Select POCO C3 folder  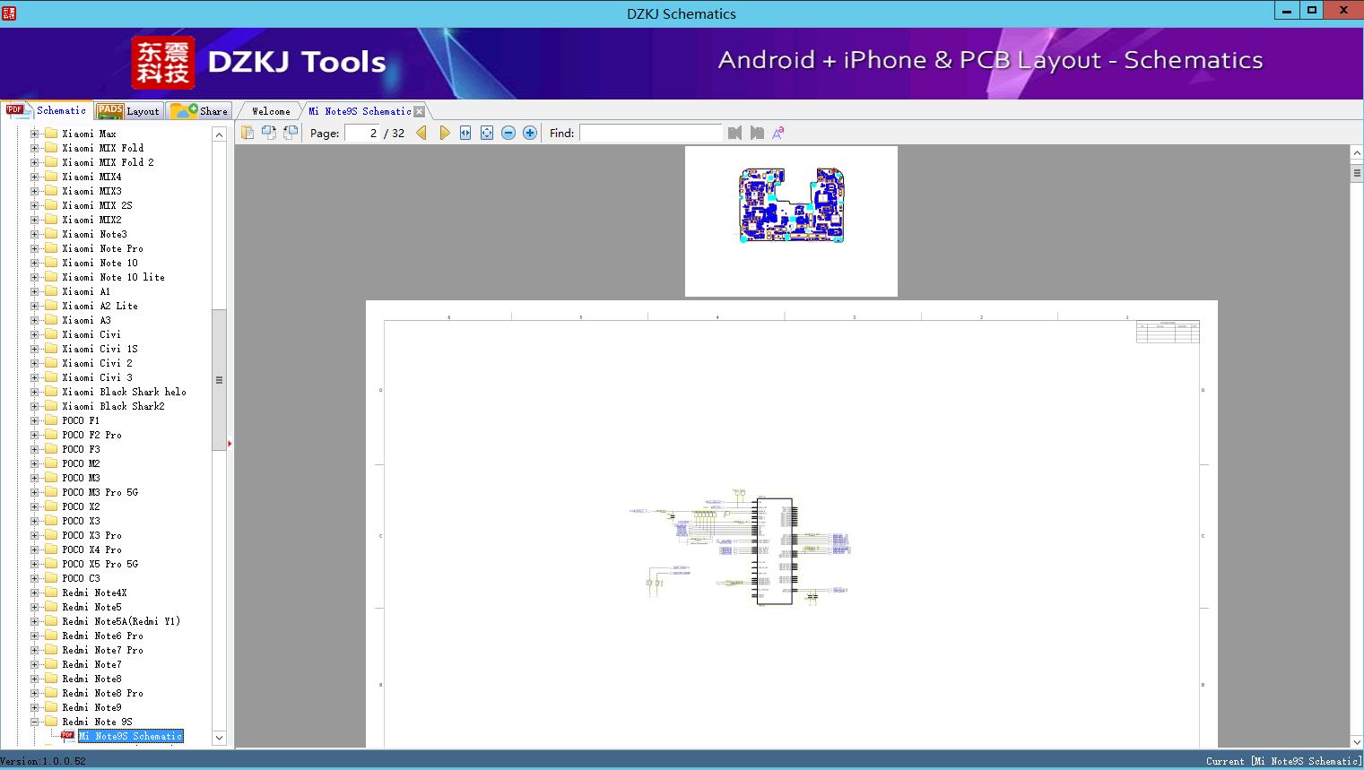(x=81, y=578)
